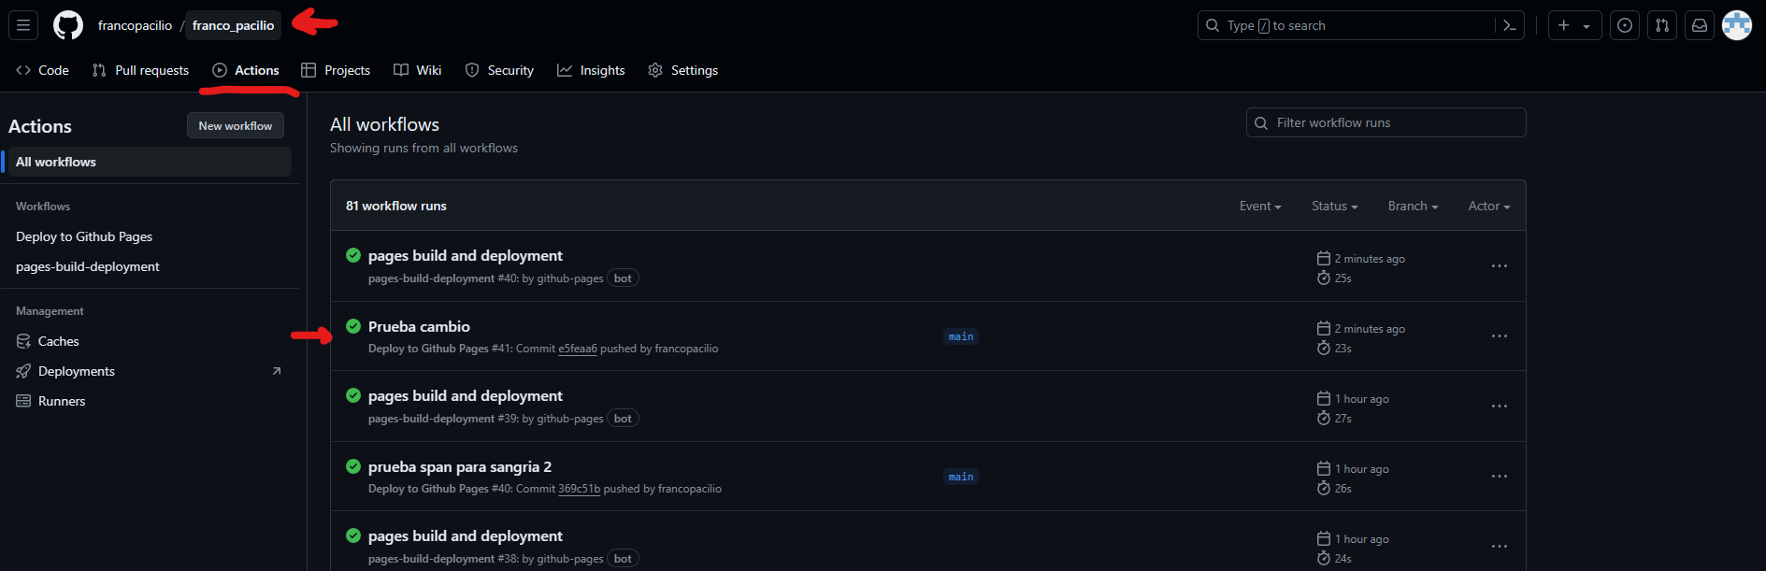The height and width of the screenshot is (571, 1766).
Task: Open commit e5feaa6 link
Action: coord(577,349)
